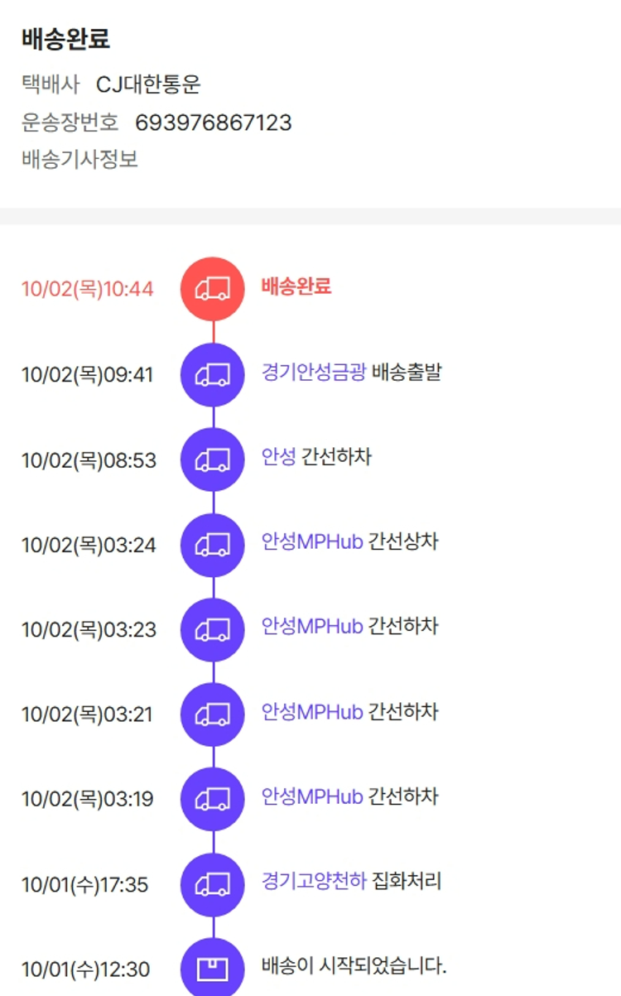This screenshot has width=621, height=996.
Task: Click the 10/02(목)10:44 timestamp
Action: coord(87,290)
